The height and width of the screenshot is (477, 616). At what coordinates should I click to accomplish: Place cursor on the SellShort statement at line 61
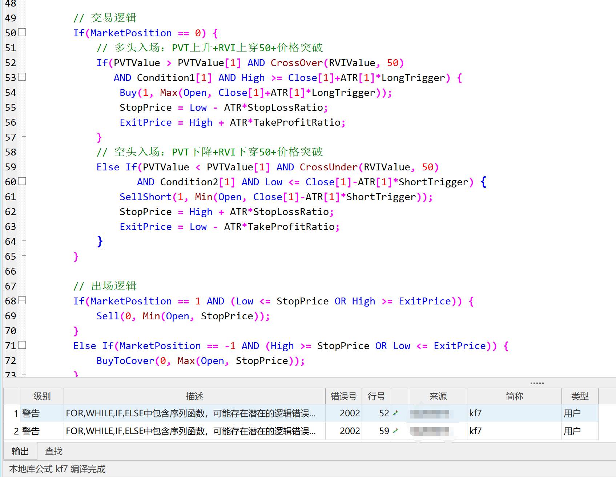coord(145,197)
